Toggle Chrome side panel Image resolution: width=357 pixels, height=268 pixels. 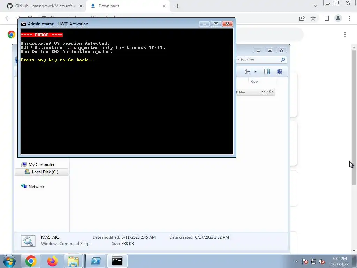(x=327, y=18)
